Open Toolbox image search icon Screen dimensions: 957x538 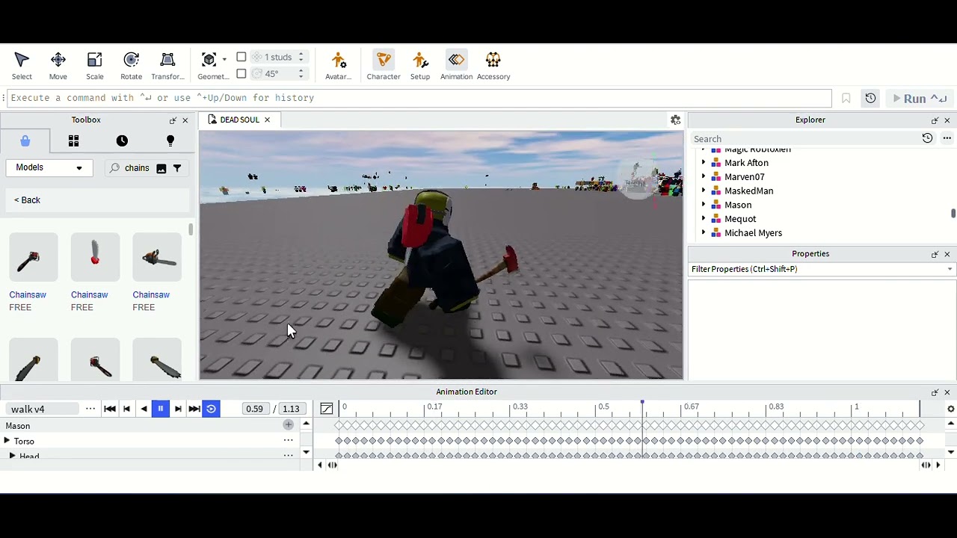click(x=161, y=168)
